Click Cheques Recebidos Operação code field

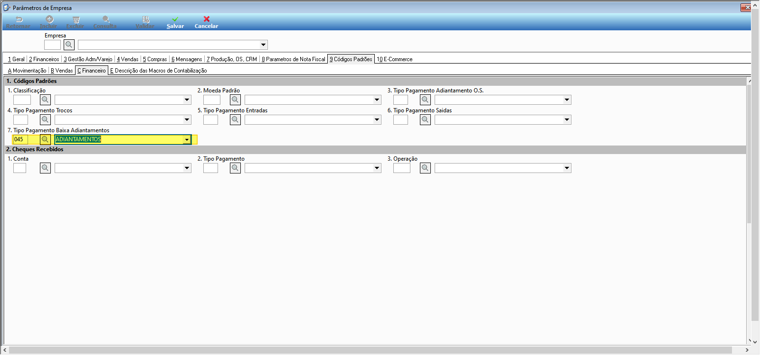pyautogui.click(x=402, y=168)
